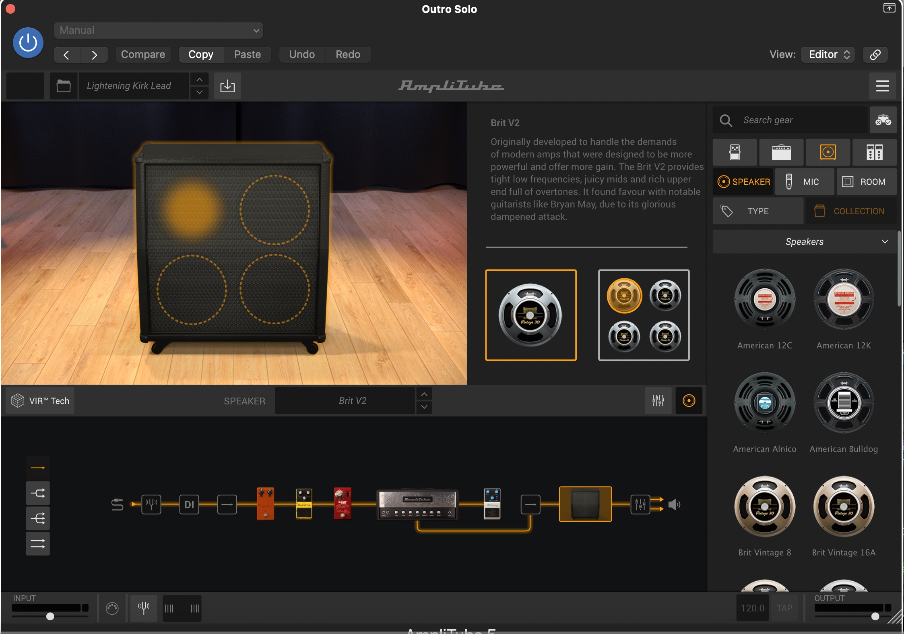Select the three-way split routing
Screen dimensions: 904x634
(38, 518)
